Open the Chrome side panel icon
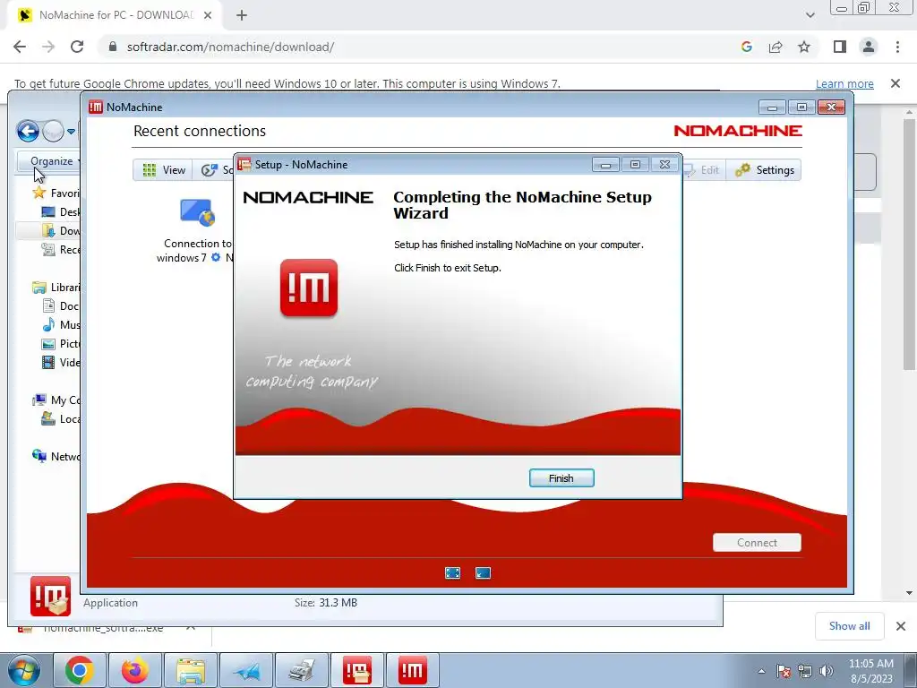This screenshot has width=917, height=688. click(840, 47)
